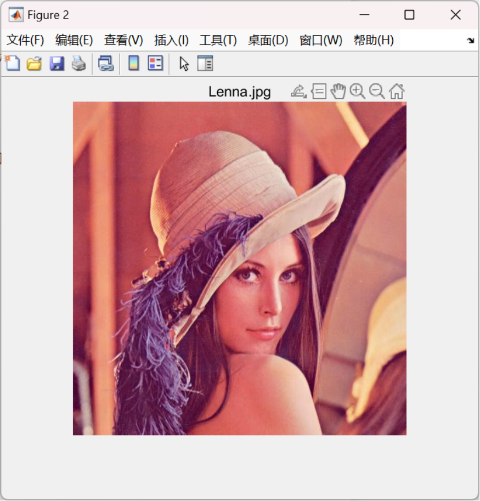The height and width of the screenshot is (501, 480).
Task: Insert a colorbar using the toolbar icon
Action: click(133, 63)
